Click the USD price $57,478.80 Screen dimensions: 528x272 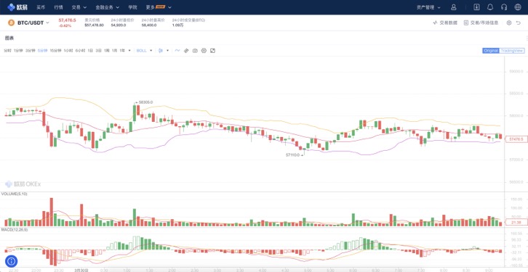(x=94, y=25)
